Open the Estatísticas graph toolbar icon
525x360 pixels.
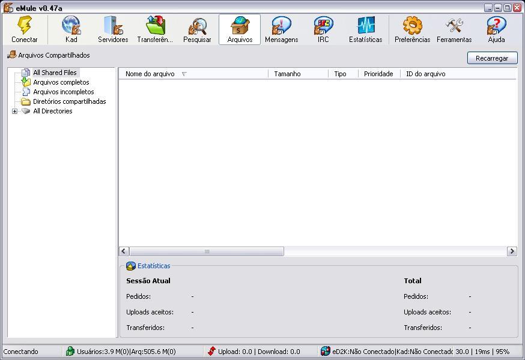(366, 25)
